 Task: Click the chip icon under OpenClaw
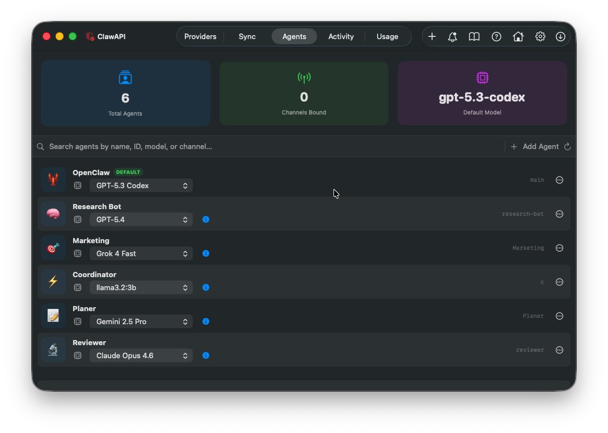[x=78, y=186]
